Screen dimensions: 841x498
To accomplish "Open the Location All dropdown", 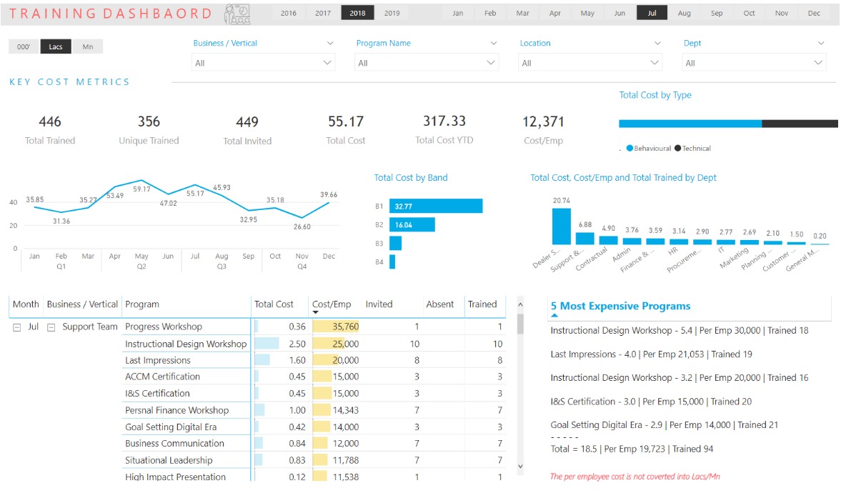I will coord(590,63).
